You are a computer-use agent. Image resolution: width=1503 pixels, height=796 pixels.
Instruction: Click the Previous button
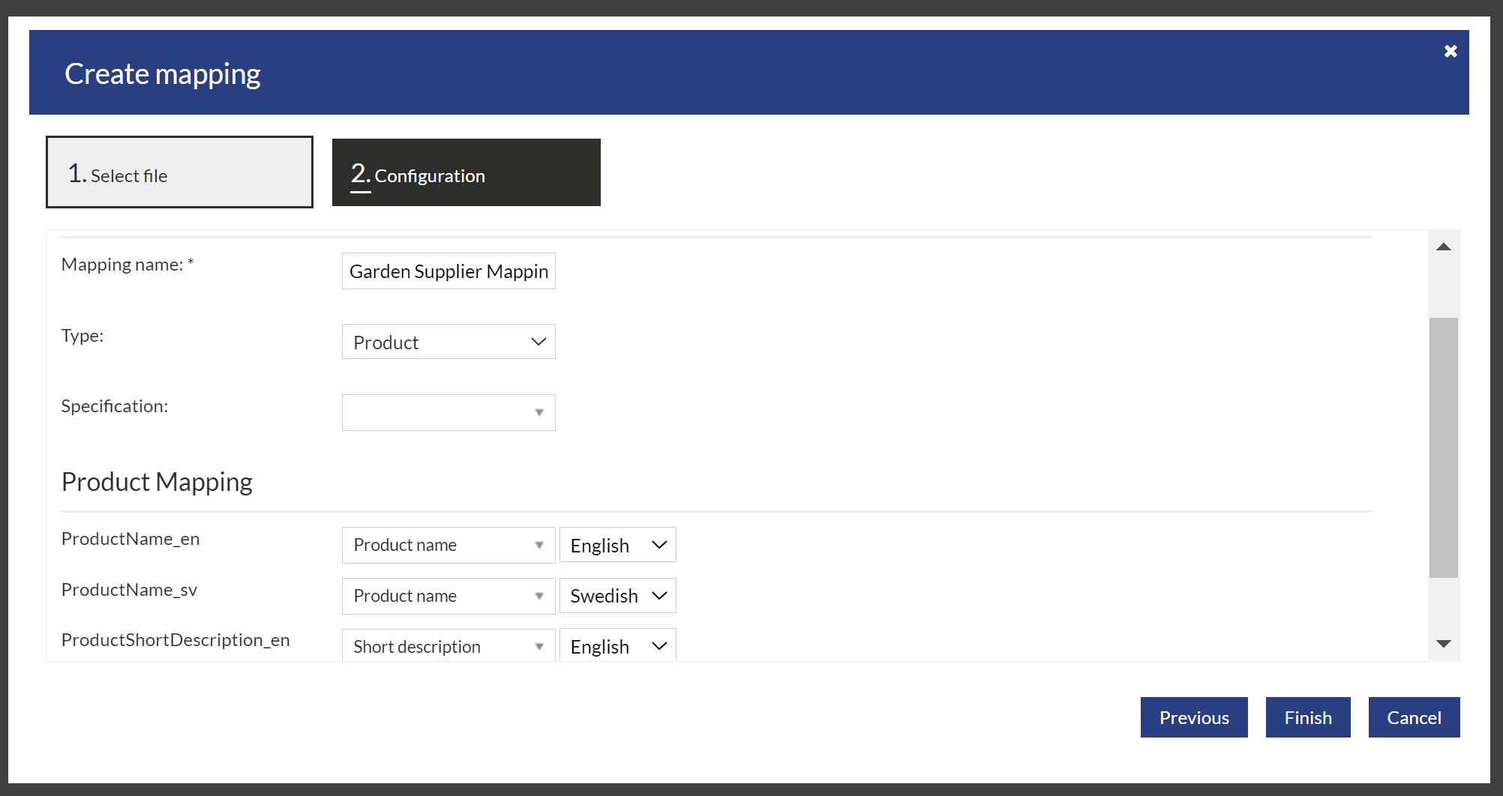click(1194, 717)
